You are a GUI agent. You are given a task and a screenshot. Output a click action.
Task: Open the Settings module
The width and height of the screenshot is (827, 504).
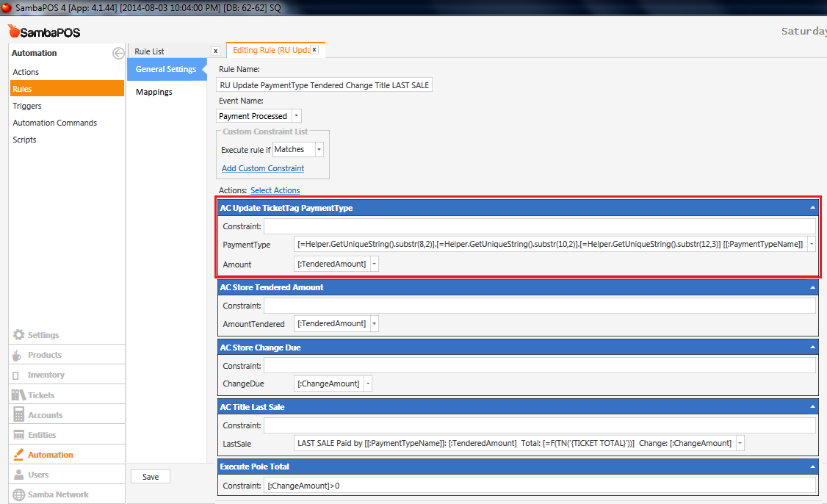[66, 335]
